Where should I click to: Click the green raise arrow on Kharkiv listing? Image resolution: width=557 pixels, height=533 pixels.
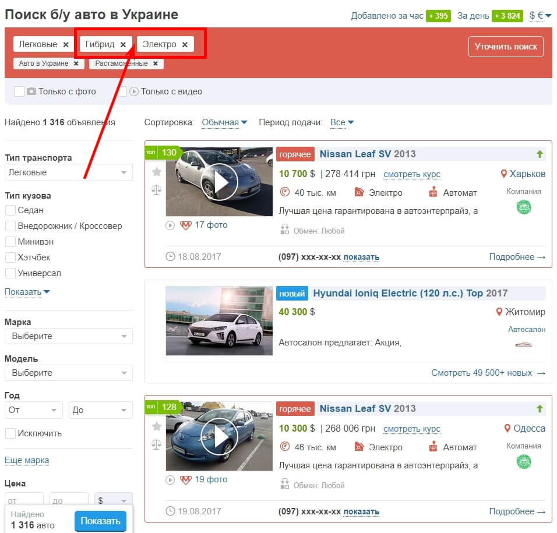click(540, 154)
